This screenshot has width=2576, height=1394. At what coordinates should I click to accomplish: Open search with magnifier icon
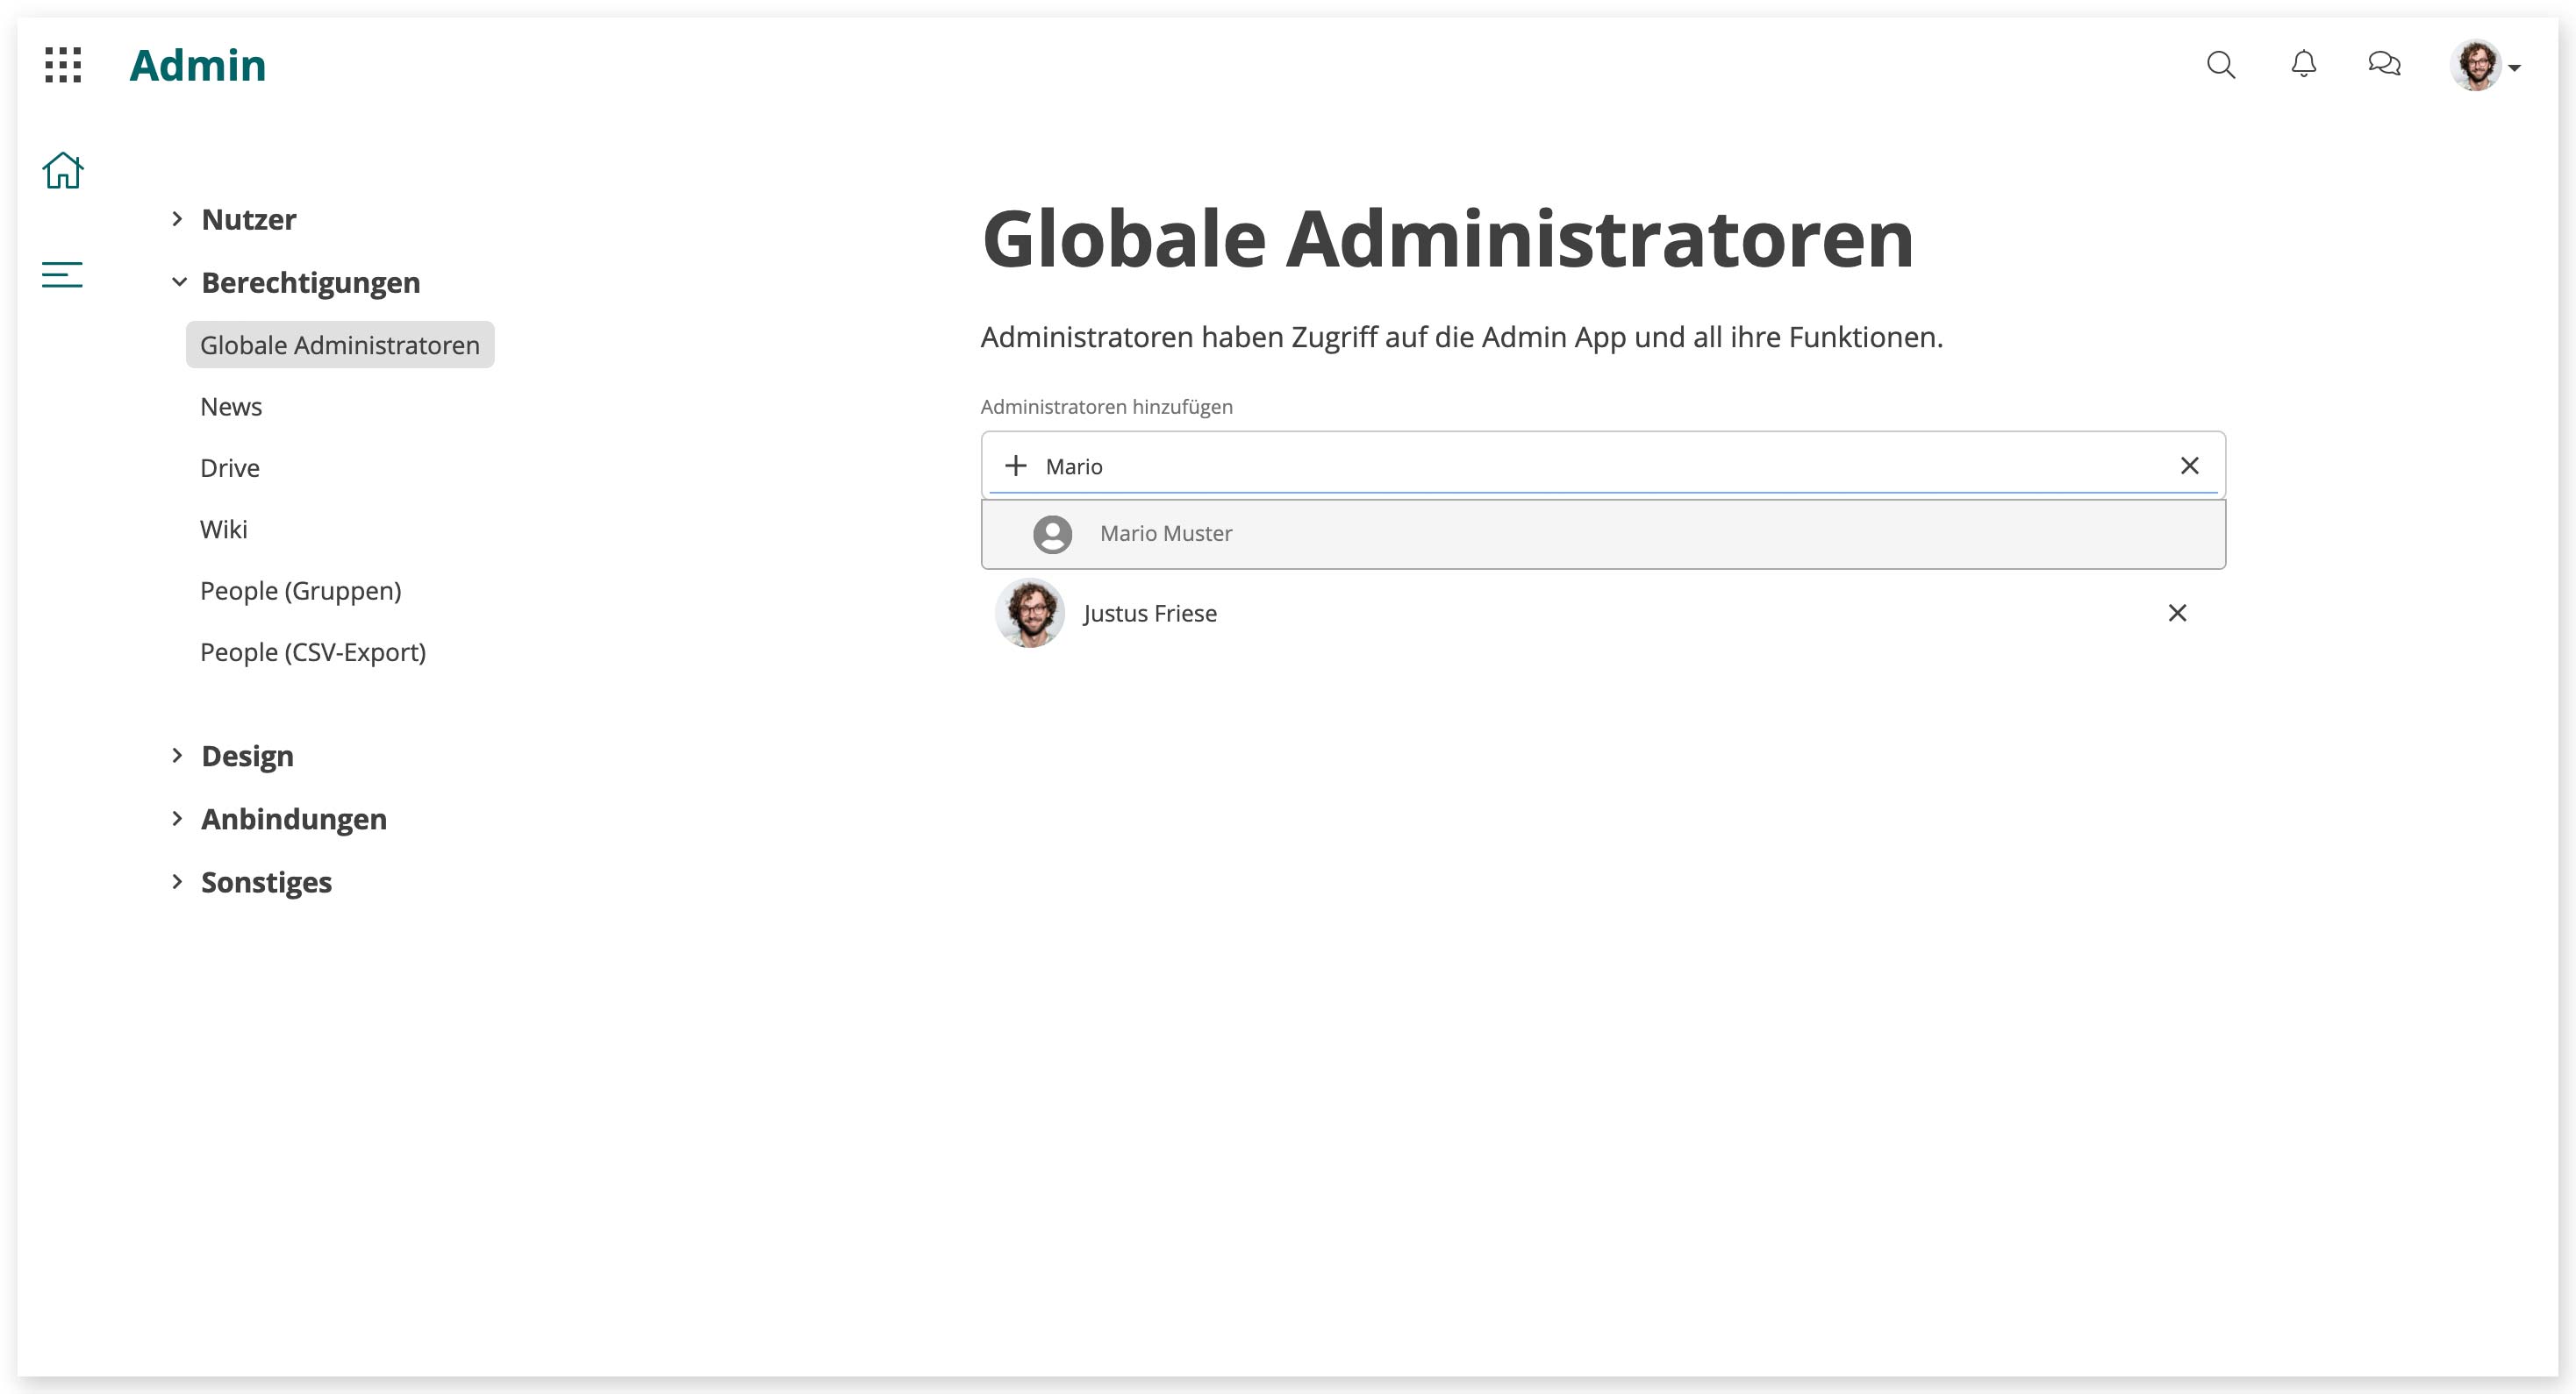pyautogui.click(x=2220, y=65)
